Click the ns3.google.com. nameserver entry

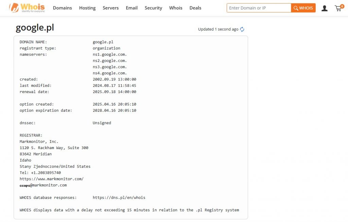pyautogui.click(x=110, y=67)
